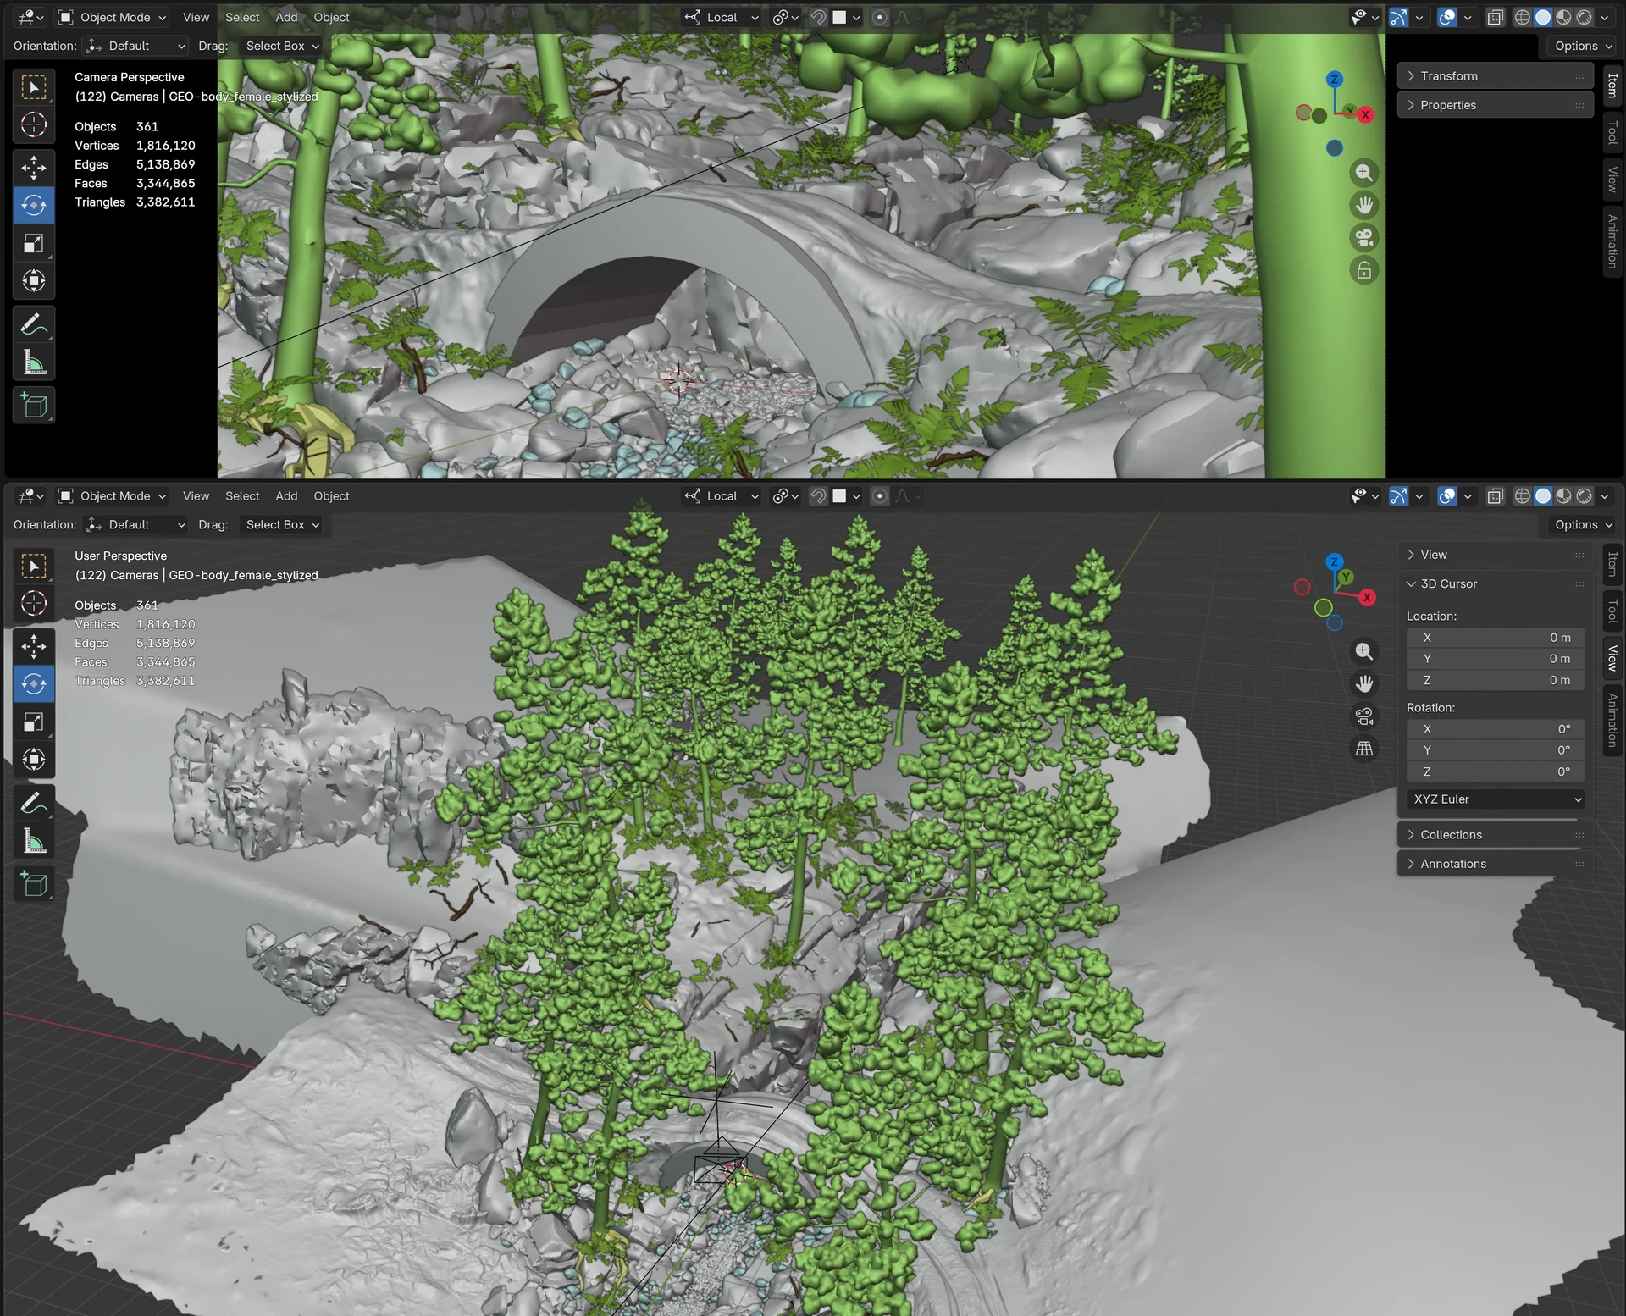Viewport: 1626px width, 1316px height.
Task: Toggle camera-to-view lock in top viewport
Action: coord(1364,270)
